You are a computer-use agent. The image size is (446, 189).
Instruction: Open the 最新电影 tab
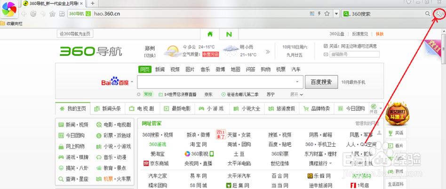pyautogui.click(x=177, y=109)
